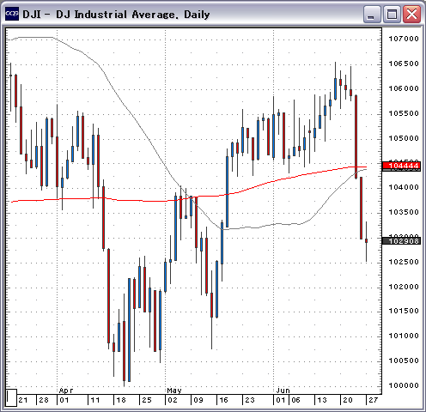Select the May month marker on time axis
Image resolution: width=426 pixels, height=412 pixels.
pyautogui.click(x=174, y=391)
